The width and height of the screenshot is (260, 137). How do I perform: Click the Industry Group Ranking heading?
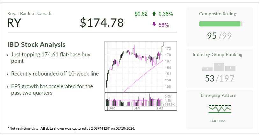pos(217,54)
